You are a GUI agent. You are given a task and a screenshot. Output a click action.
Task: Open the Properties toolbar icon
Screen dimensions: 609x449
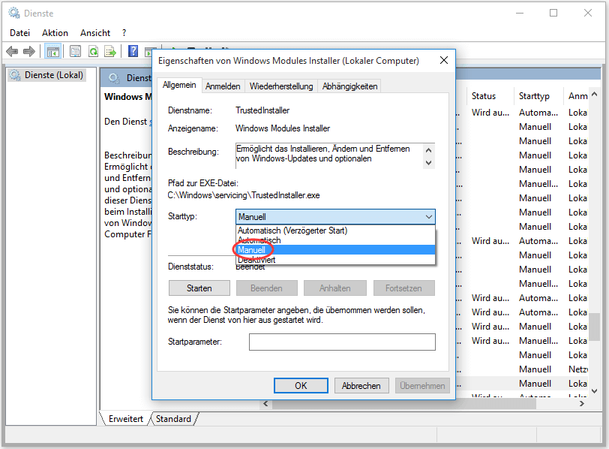click(x=75, y=51)
